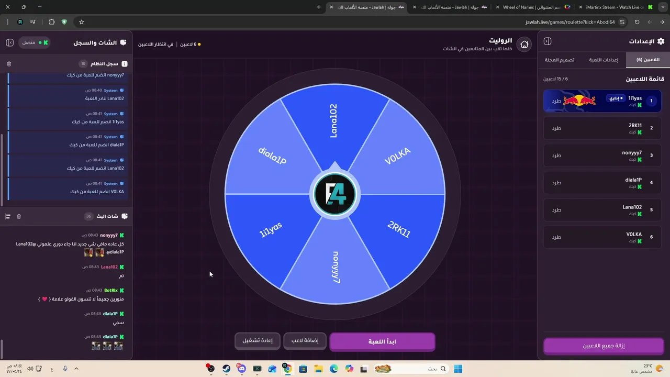
Task: Delete system log entries with trash icon
Action: click(9, 64)
